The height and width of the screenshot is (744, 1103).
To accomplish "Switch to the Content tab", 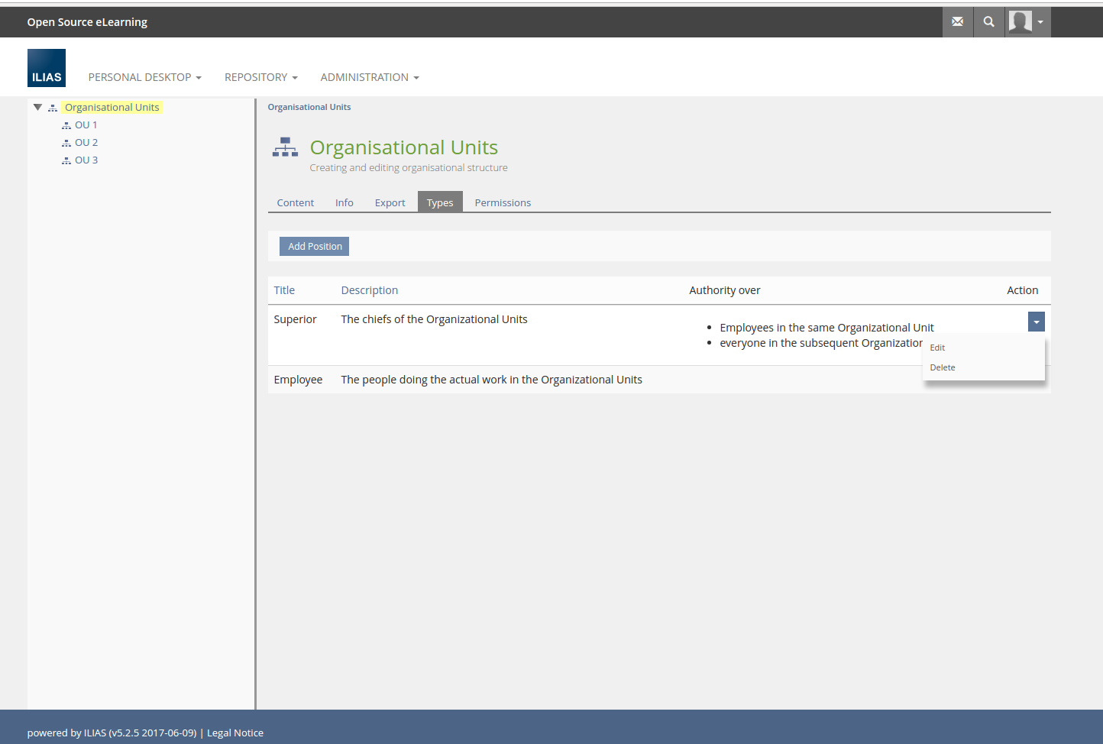I will [295, 202].
